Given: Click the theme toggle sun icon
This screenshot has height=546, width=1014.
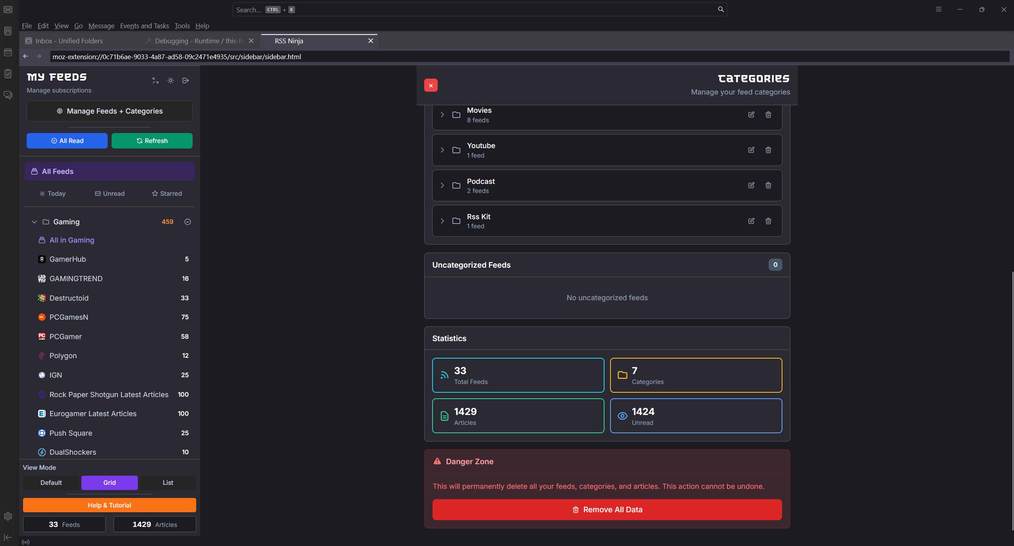Looking at the screenshot, I should point(170,81).
